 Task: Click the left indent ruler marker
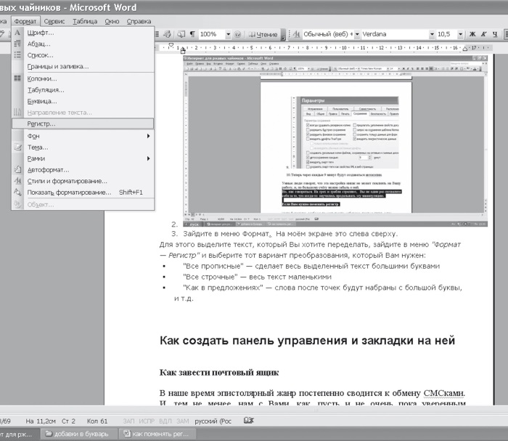tap(183, 51)
